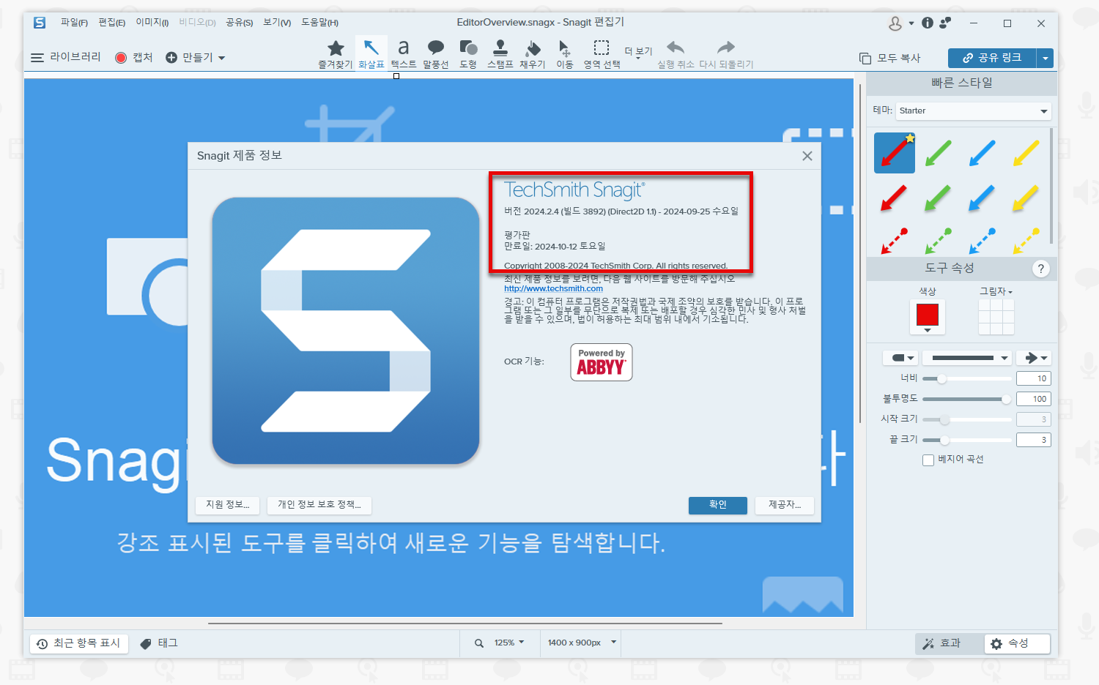Open the View (보기) menu
Viewport: 1099px width, 685px height.
coord(277,23)
